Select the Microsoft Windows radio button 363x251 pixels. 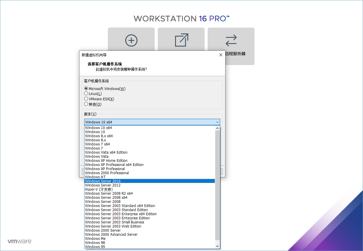tap(86, 89)
